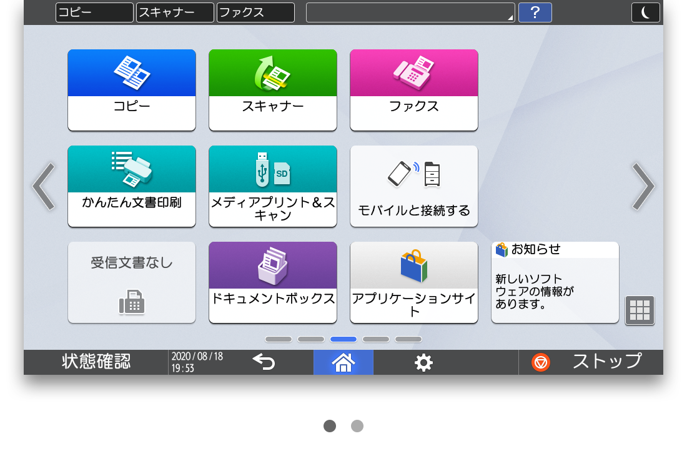Jump to first page indicator dot
Image resolution: width=687 pixels, height=456 pixels.
tap(279, 339)
